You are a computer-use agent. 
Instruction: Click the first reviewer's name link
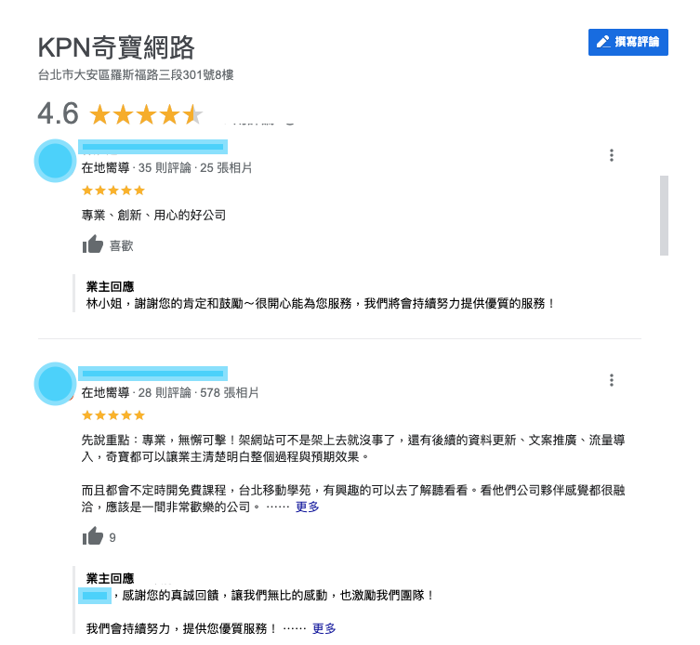tap(152, 147)
